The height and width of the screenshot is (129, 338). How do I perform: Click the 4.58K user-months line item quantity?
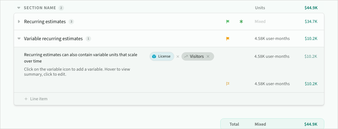pyautogui.click(x=272, y=56)
